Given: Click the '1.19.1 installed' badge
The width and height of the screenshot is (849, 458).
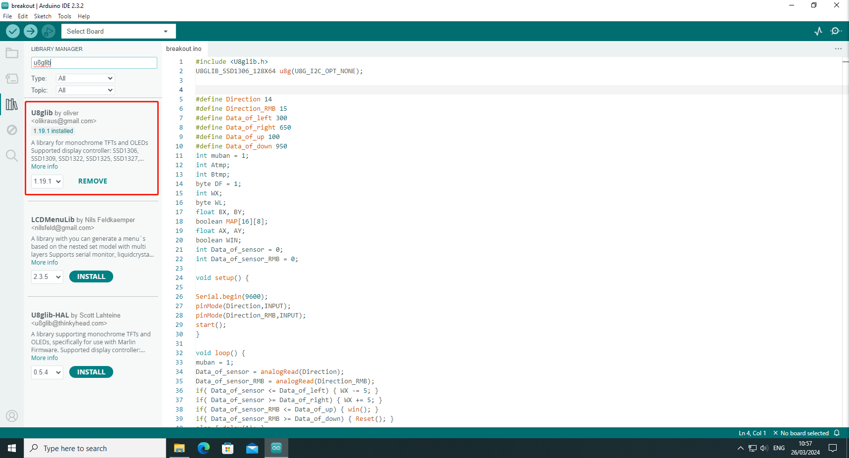Looking at the screenshot, I should pos(53,131).
